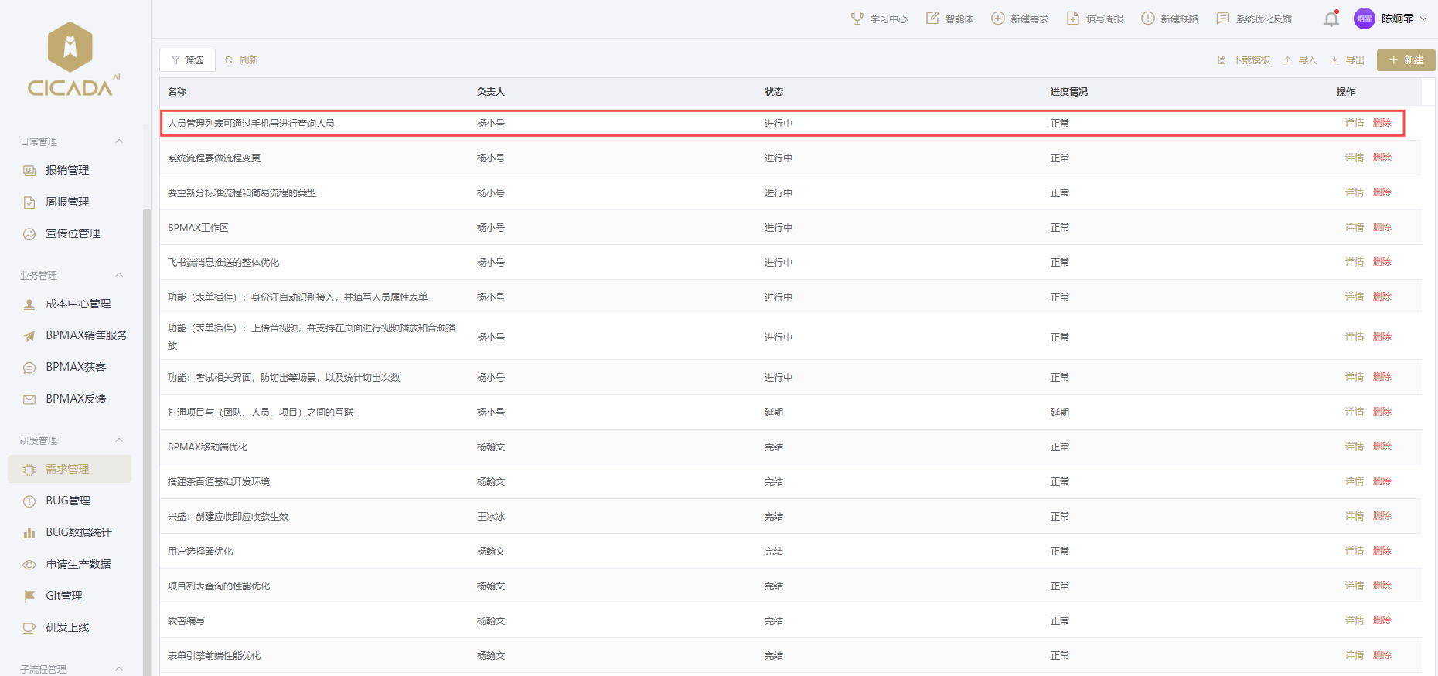Click the 筛选 filter button
Image resolution: width=1438 pixels, height=676 pixels.
point(187,60)
